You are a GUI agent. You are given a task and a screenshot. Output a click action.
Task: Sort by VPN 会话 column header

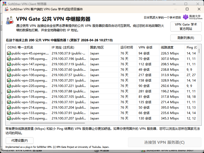(148, 47)
